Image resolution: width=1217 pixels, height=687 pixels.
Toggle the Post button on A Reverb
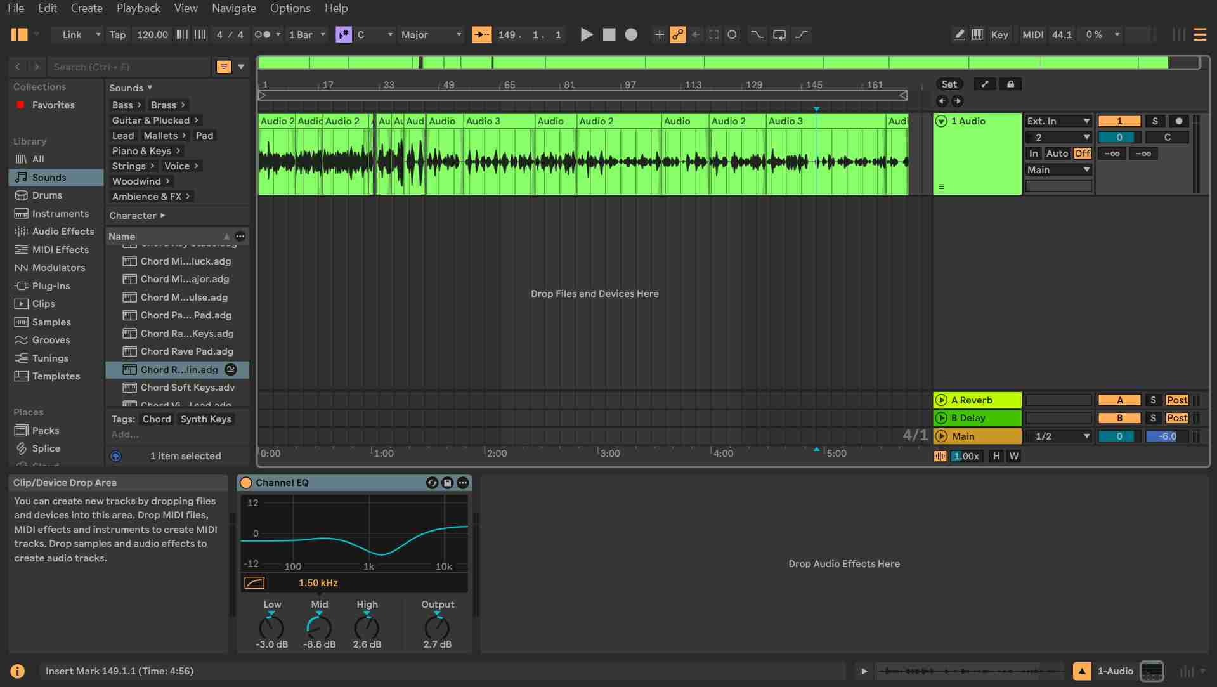(x=1176, y=400)
